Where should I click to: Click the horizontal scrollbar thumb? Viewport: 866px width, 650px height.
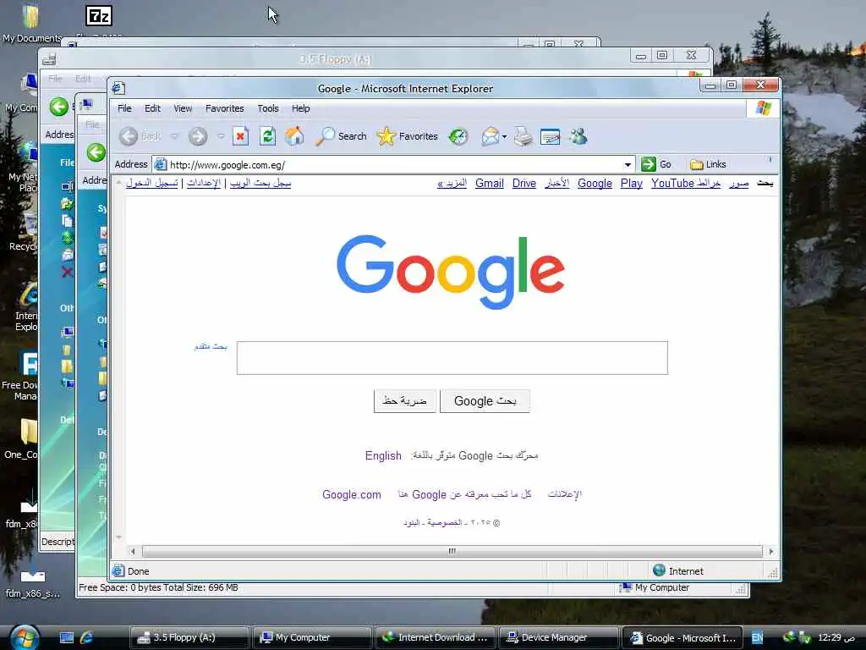452,551
